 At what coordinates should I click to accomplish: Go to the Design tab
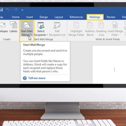44,17
